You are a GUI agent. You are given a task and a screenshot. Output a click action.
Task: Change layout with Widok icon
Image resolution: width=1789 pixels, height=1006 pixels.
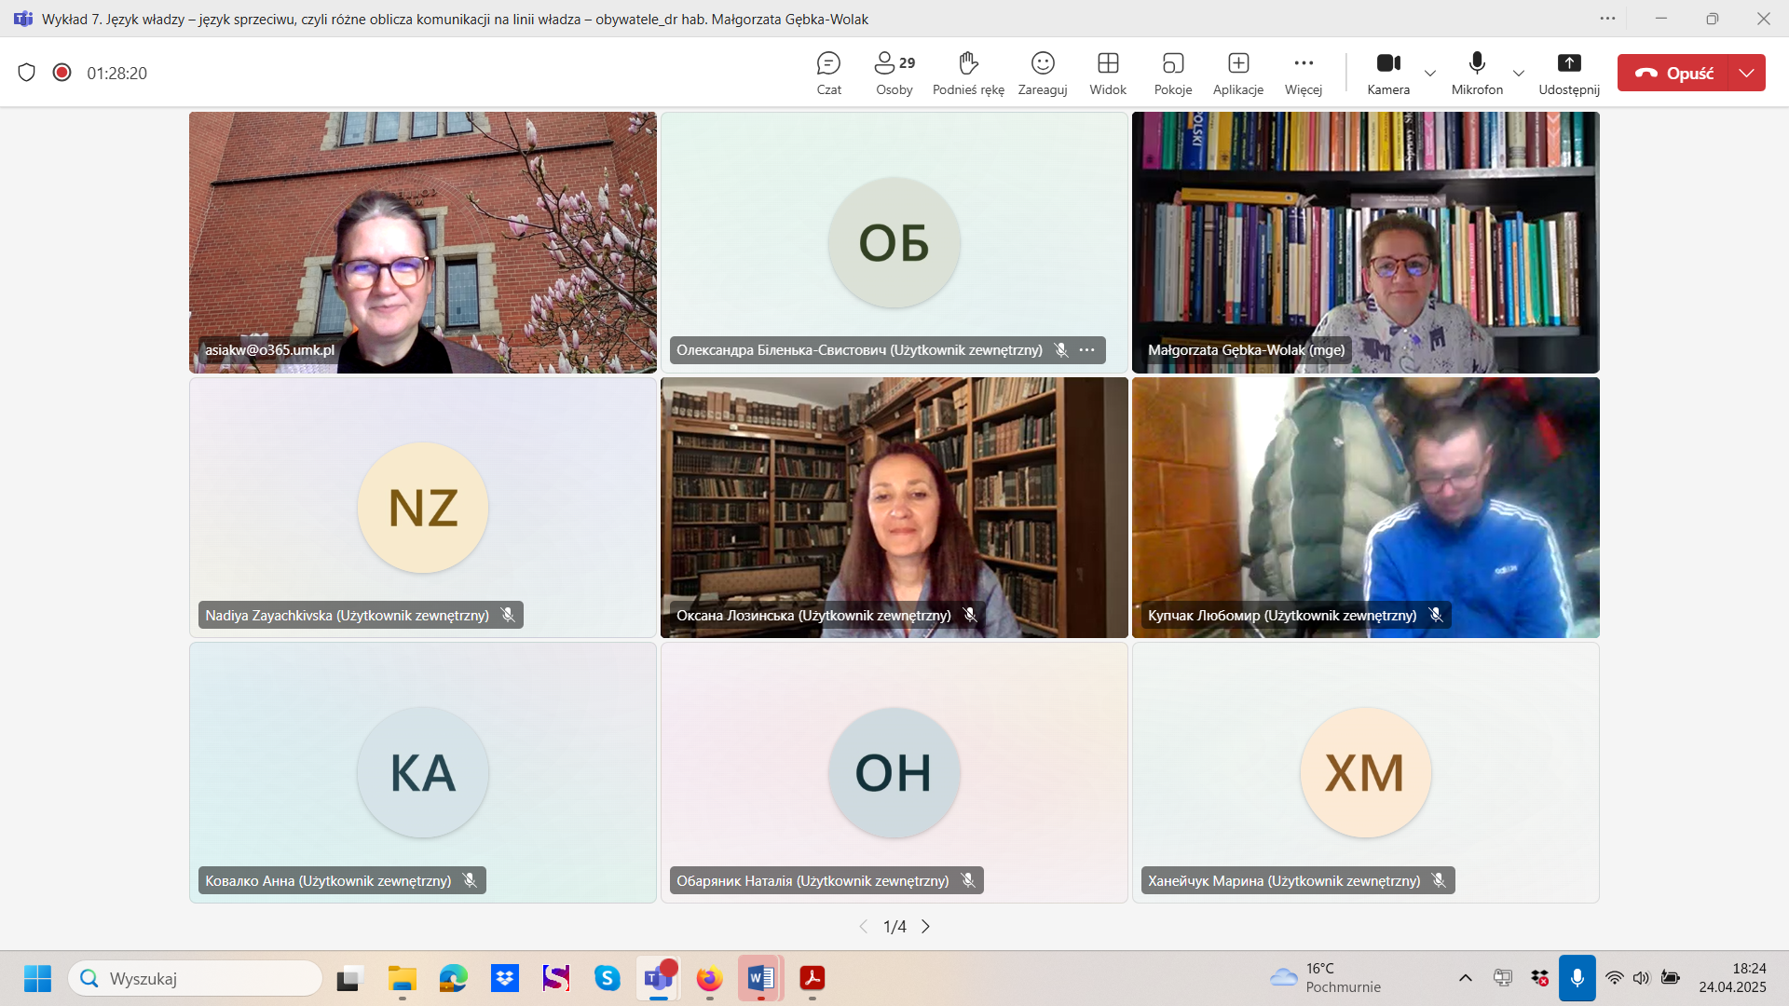tap(1108, 73)
